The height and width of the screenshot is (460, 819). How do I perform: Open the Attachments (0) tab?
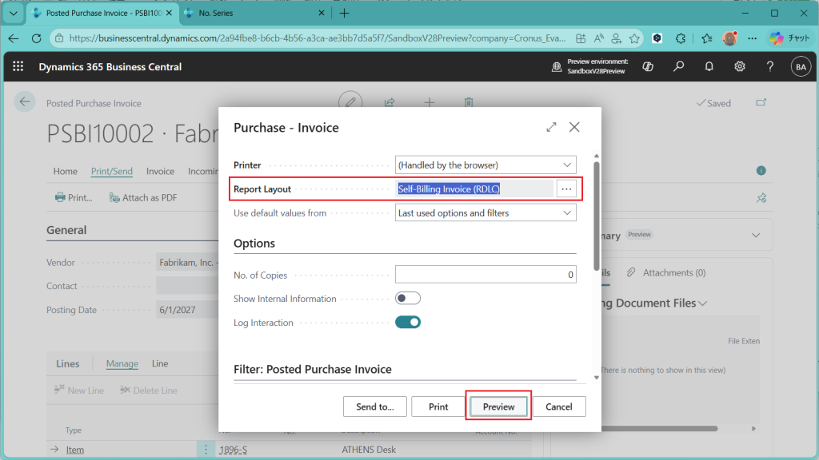[x=666, y=273]
